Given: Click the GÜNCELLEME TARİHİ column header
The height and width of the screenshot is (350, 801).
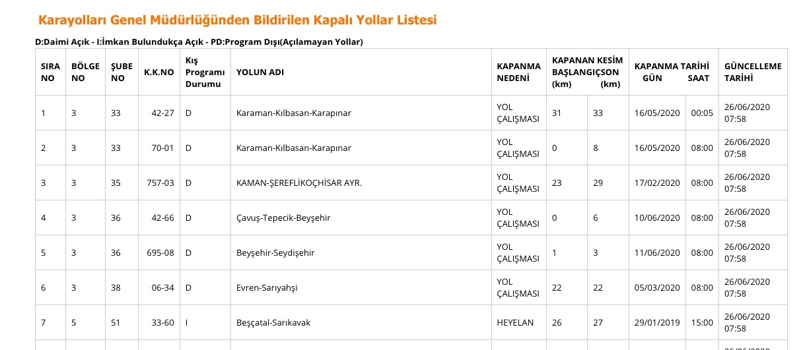Looking at the screenshot, I should click(753, 72).
